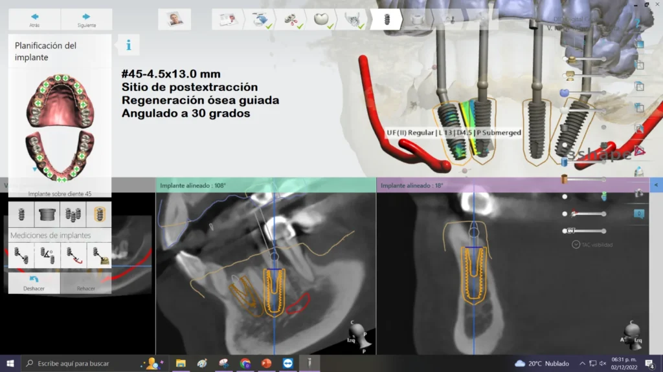Measure distance between two implants

(x=21, y=255)
